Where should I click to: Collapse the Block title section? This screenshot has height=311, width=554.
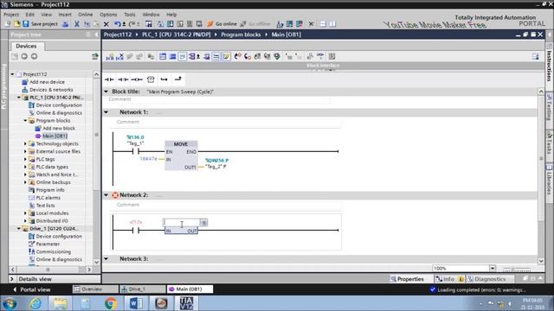106,92
